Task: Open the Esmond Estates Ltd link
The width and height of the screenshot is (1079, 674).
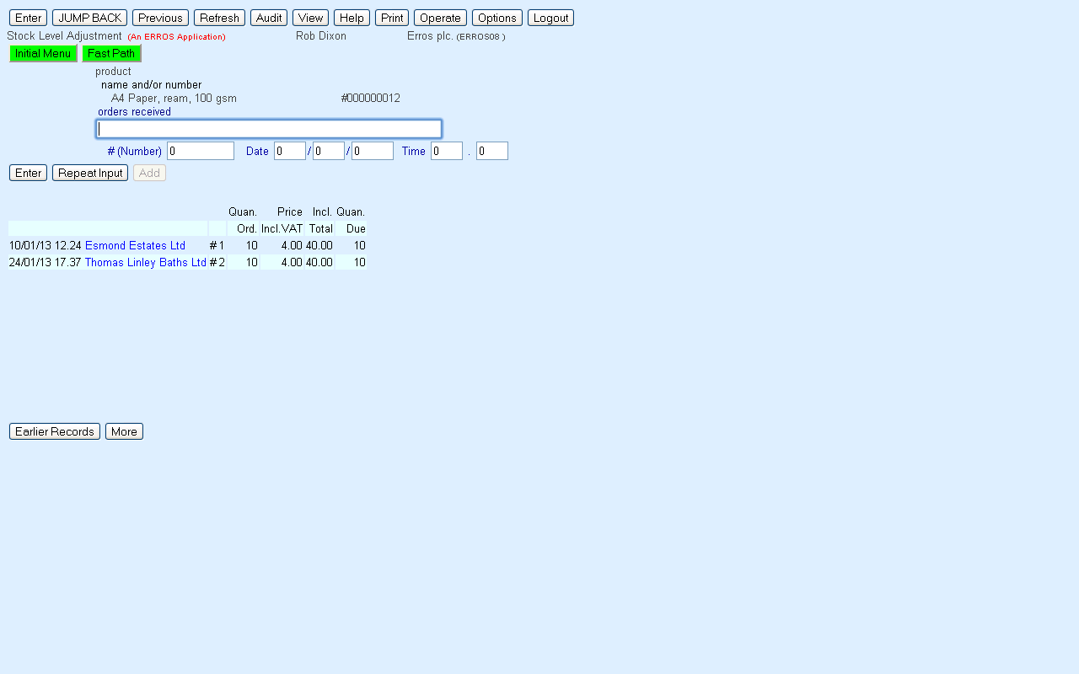Action: coord(135,245)
